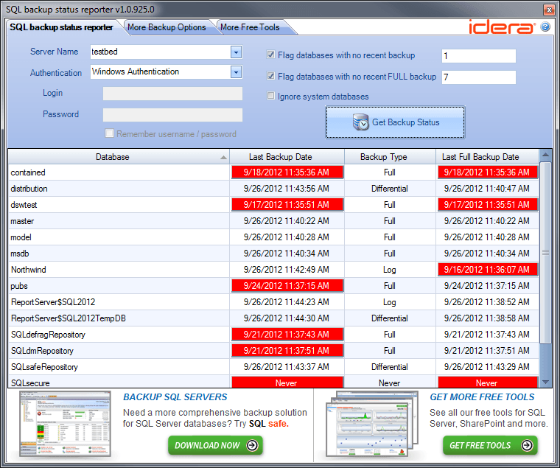
Task: Enable Ignore system databases checkbox
Action: coord(271,96)
